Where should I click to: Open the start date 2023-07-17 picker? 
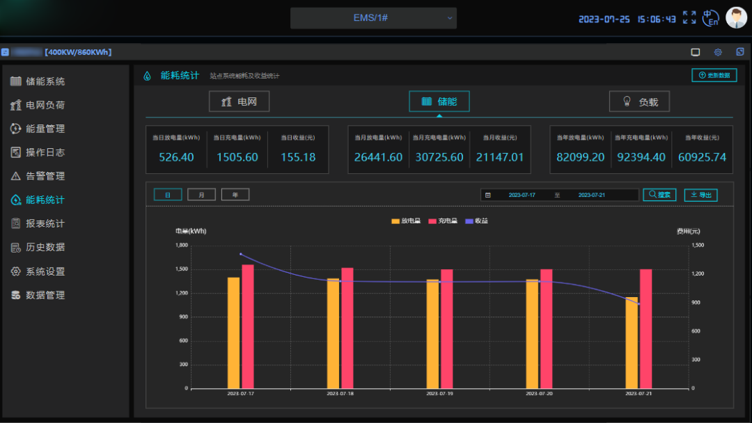pos(522,195)
